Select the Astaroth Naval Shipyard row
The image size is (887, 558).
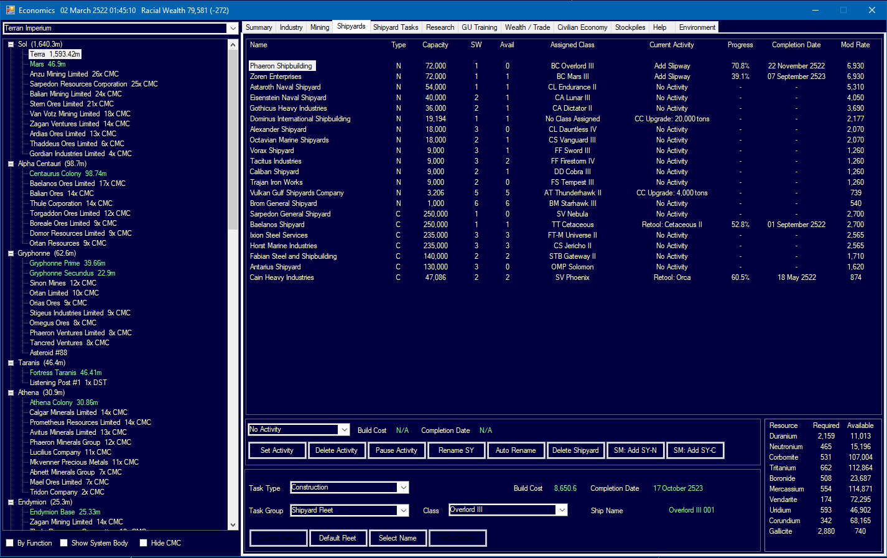point(563,87)
